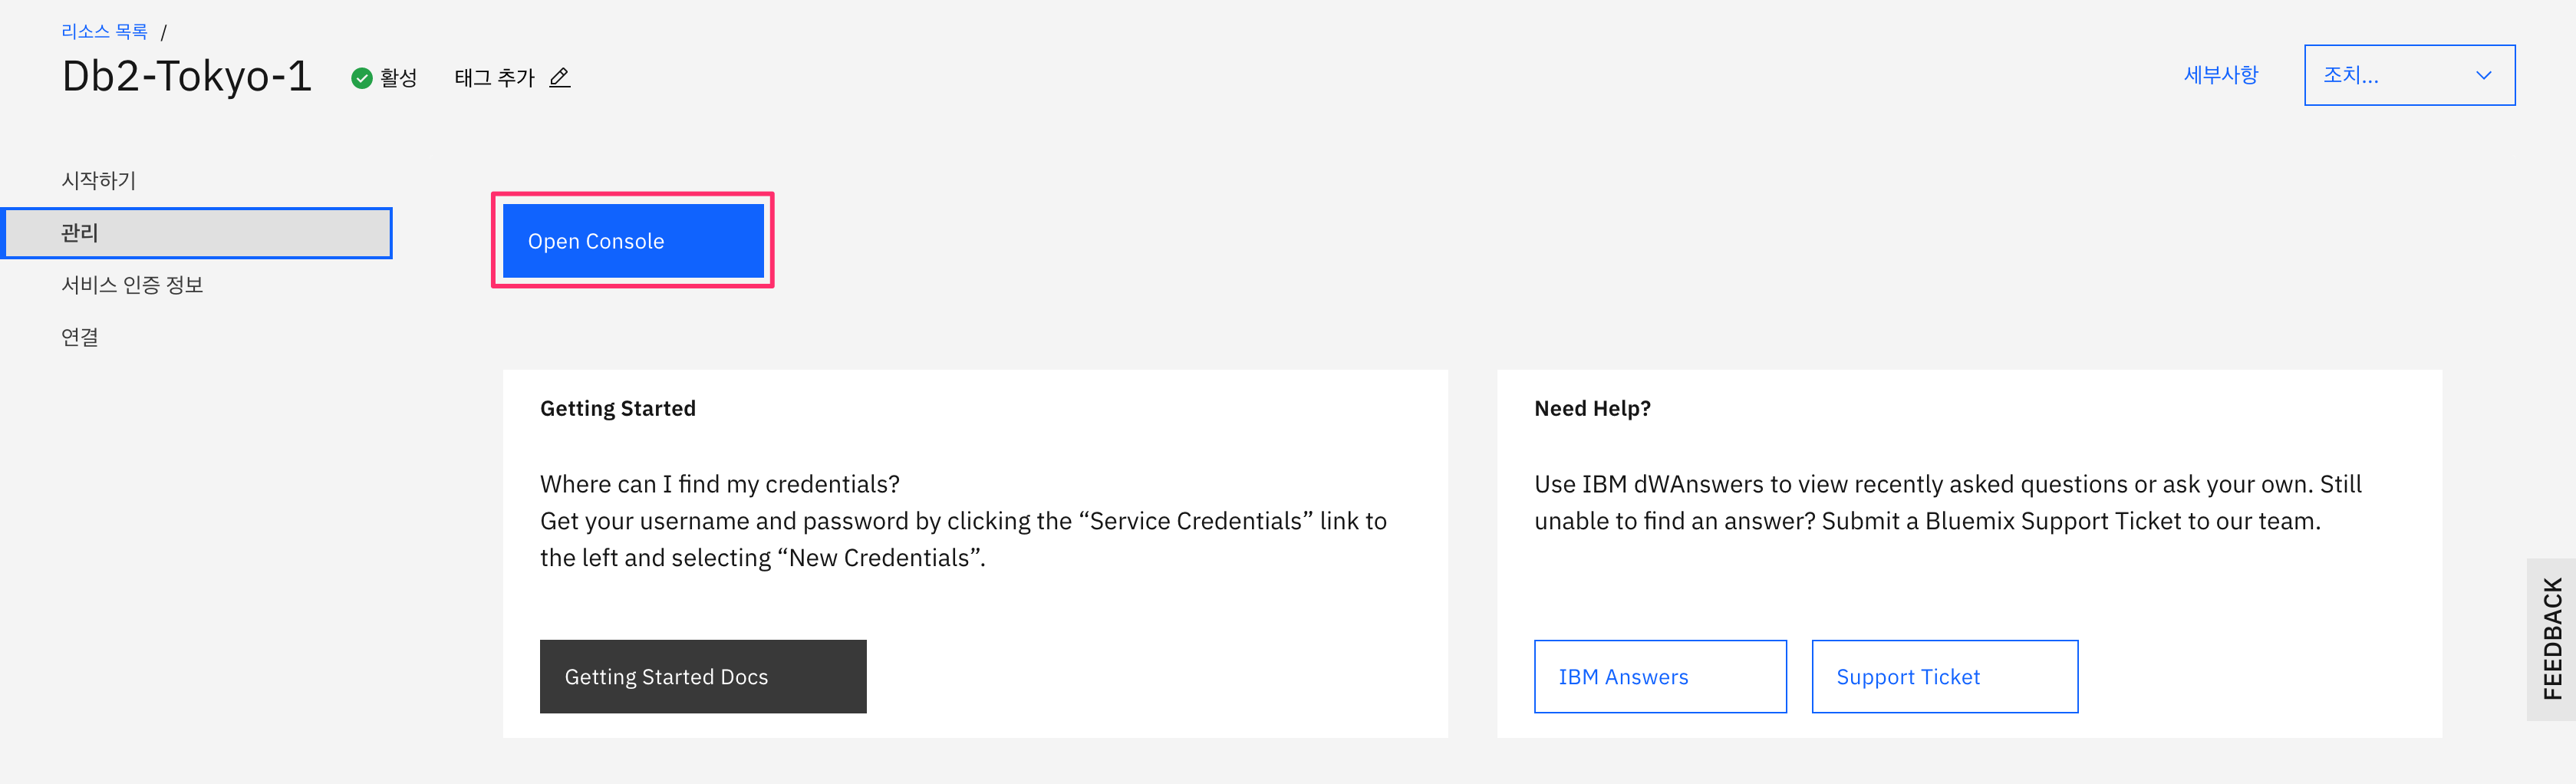Open the 세부사항 details link
This screenshot has width=2576, height=784.
click(2220, 76)
